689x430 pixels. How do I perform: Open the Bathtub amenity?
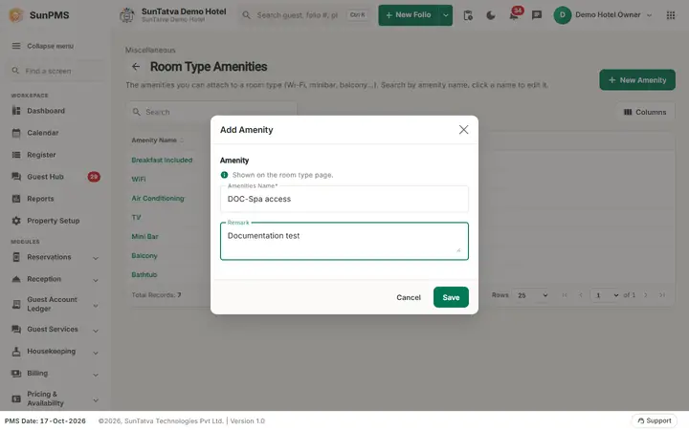point(144,274)
